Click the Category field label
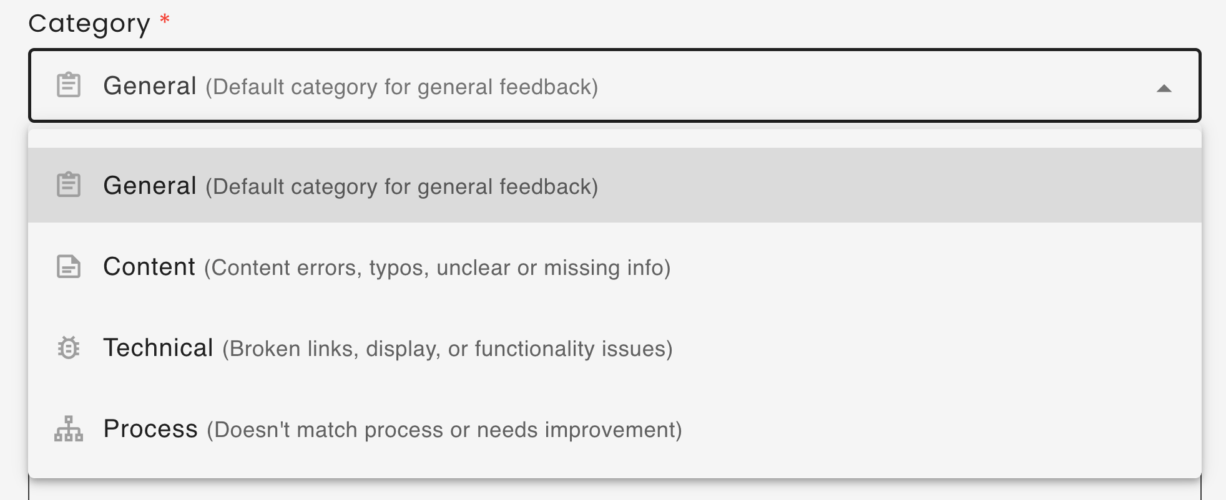 tap(89, 24)
